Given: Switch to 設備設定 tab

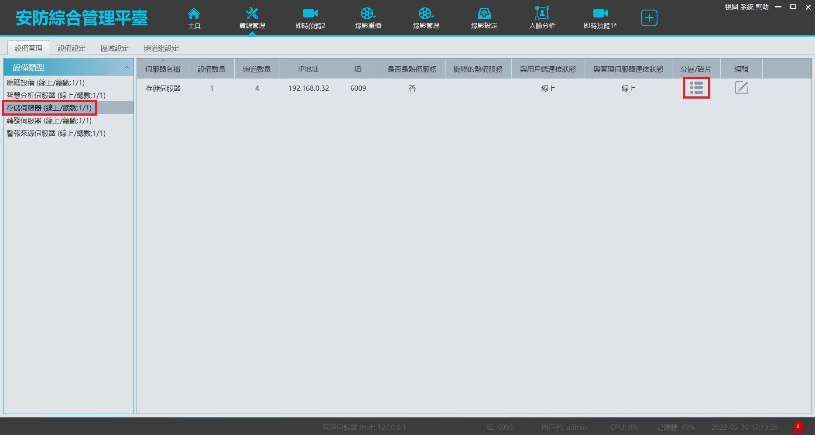Looking at the screenshot, I should click(72, 48).
